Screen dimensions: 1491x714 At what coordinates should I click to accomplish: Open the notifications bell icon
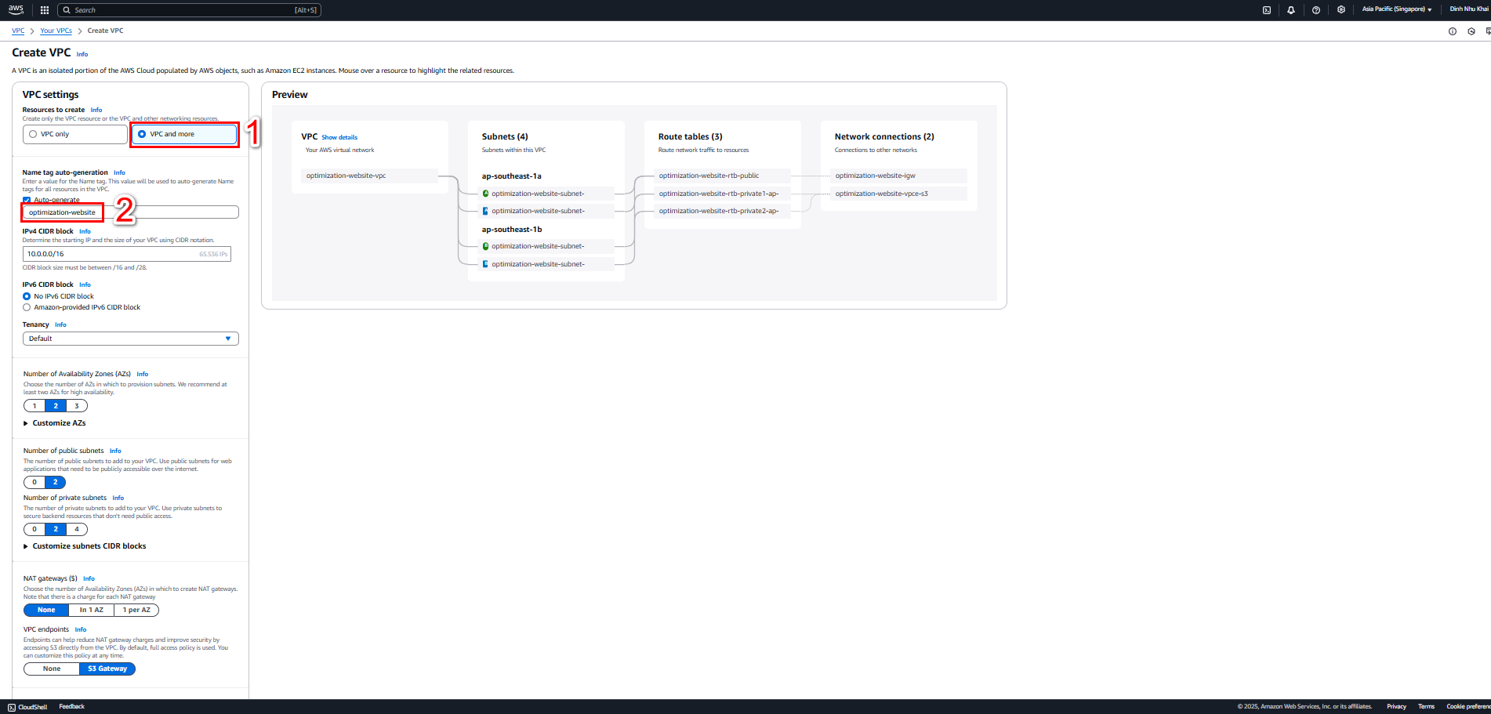click(x=1291, y=10)
